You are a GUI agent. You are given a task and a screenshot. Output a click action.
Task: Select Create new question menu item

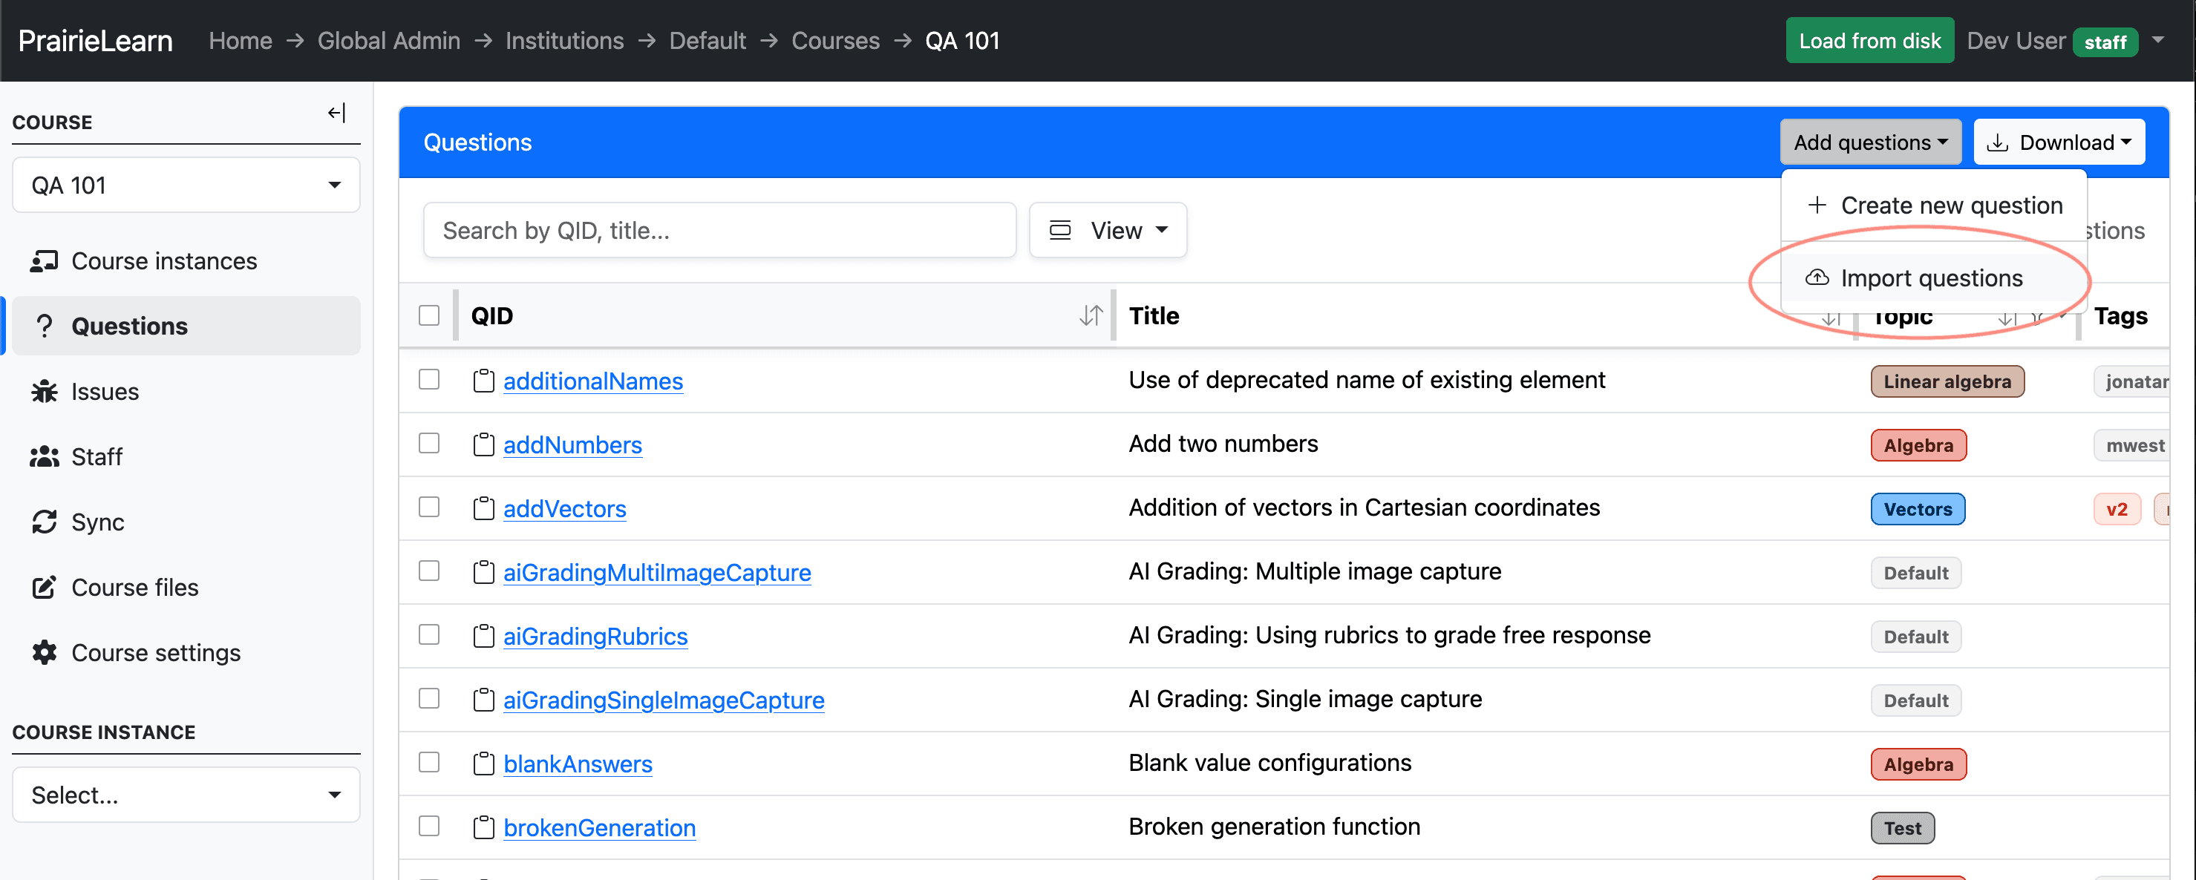pos(1933,206)
